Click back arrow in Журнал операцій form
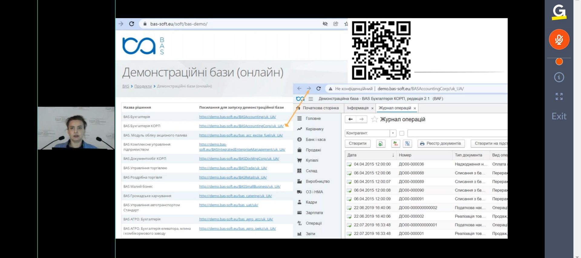This screenshot has width=581, height=258. coord(350,119)
